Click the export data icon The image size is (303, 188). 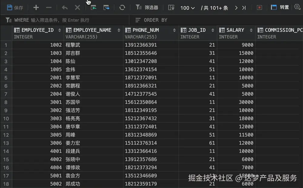tap(107, 7)
